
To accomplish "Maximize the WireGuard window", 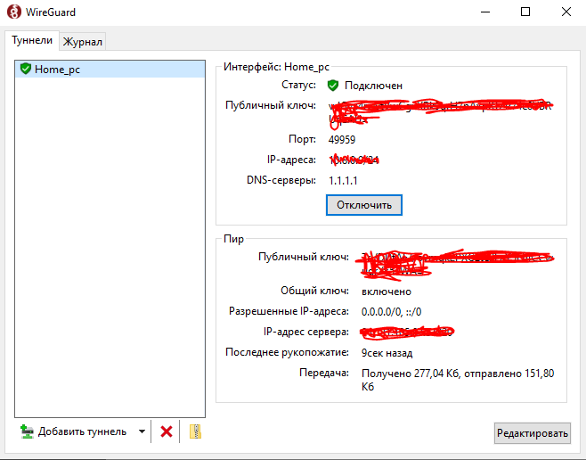I will [x=525, y=12].
